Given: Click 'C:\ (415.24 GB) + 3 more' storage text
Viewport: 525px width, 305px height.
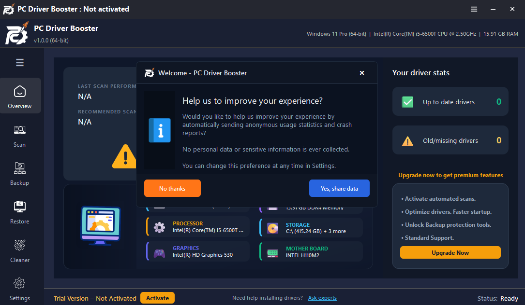Looking at the screenshot, I should tap(316, 231).
